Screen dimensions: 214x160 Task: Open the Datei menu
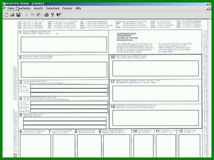11,8
